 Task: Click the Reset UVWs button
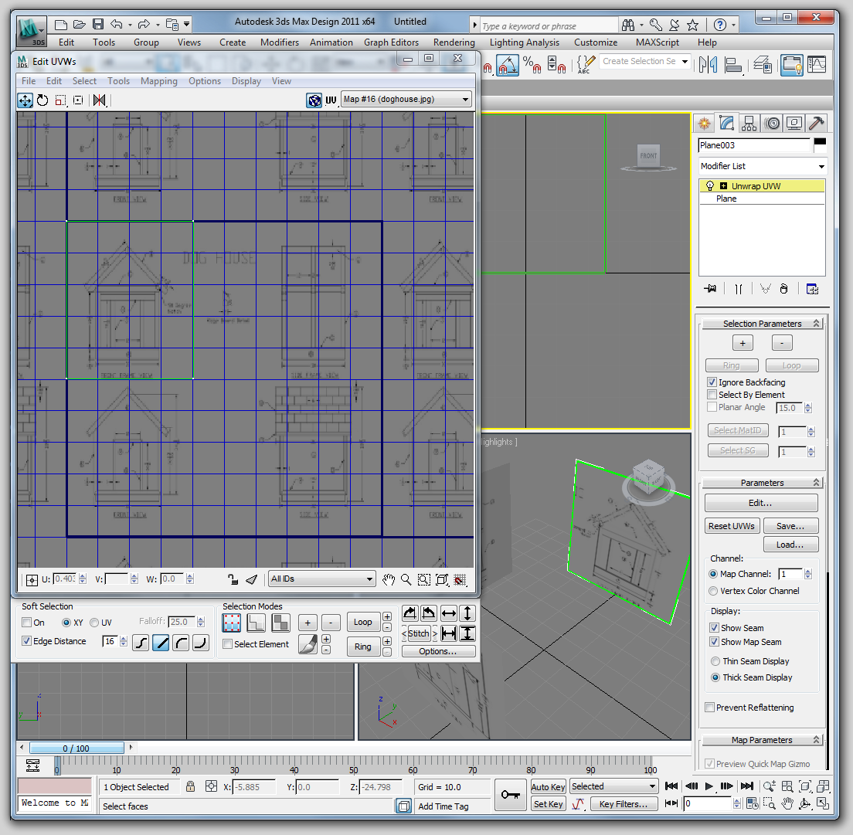(x=732, y=526)
